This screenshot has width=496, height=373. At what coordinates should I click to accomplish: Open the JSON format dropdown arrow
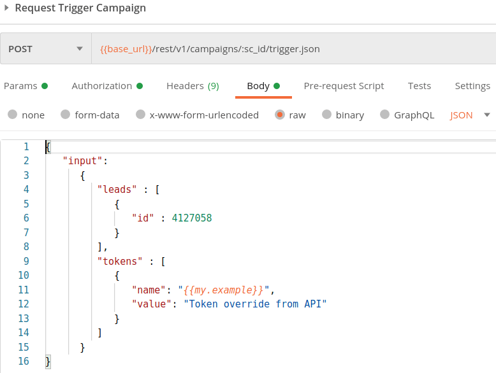pos(487,115)
